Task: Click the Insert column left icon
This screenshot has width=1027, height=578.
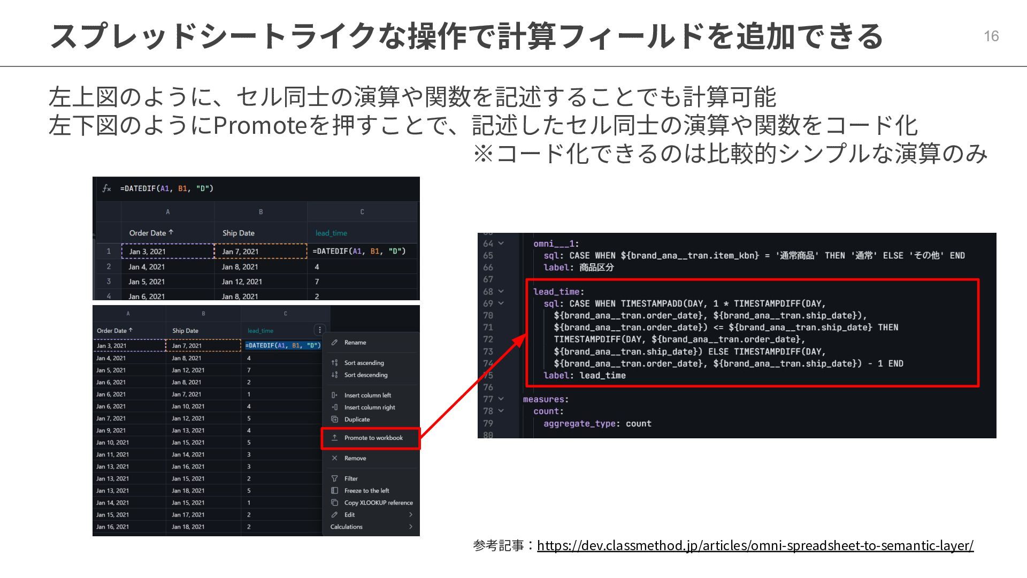Action: tap(334, 396)
